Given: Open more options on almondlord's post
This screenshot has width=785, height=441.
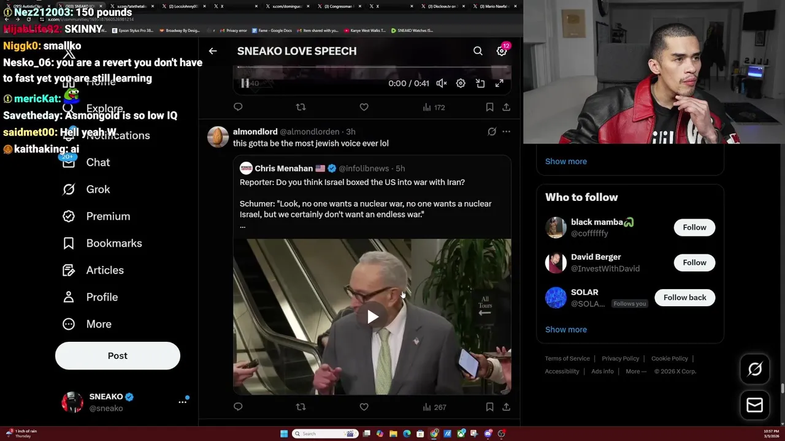Looking at the screenshot, I should 506,131.
